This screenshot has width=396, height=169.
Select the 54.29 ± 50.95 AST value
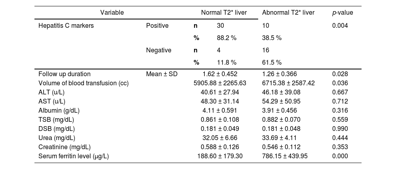[280, 101]
